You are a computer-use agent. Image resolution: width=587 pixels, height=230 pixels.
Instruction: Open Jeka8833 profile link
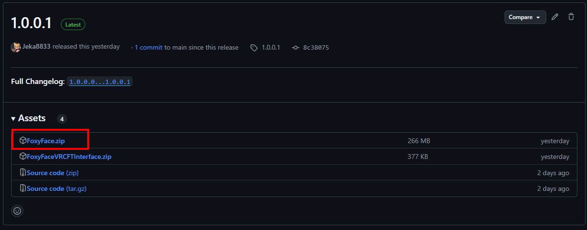click(x=36, y=47)
